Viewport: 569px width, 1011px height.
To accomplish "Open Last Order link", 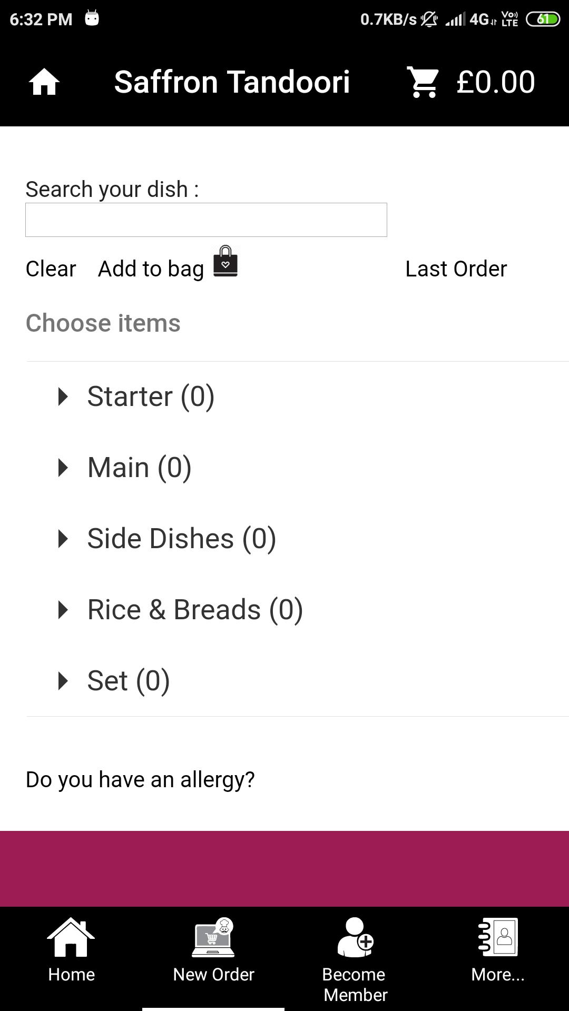I will tap(456, 269).
